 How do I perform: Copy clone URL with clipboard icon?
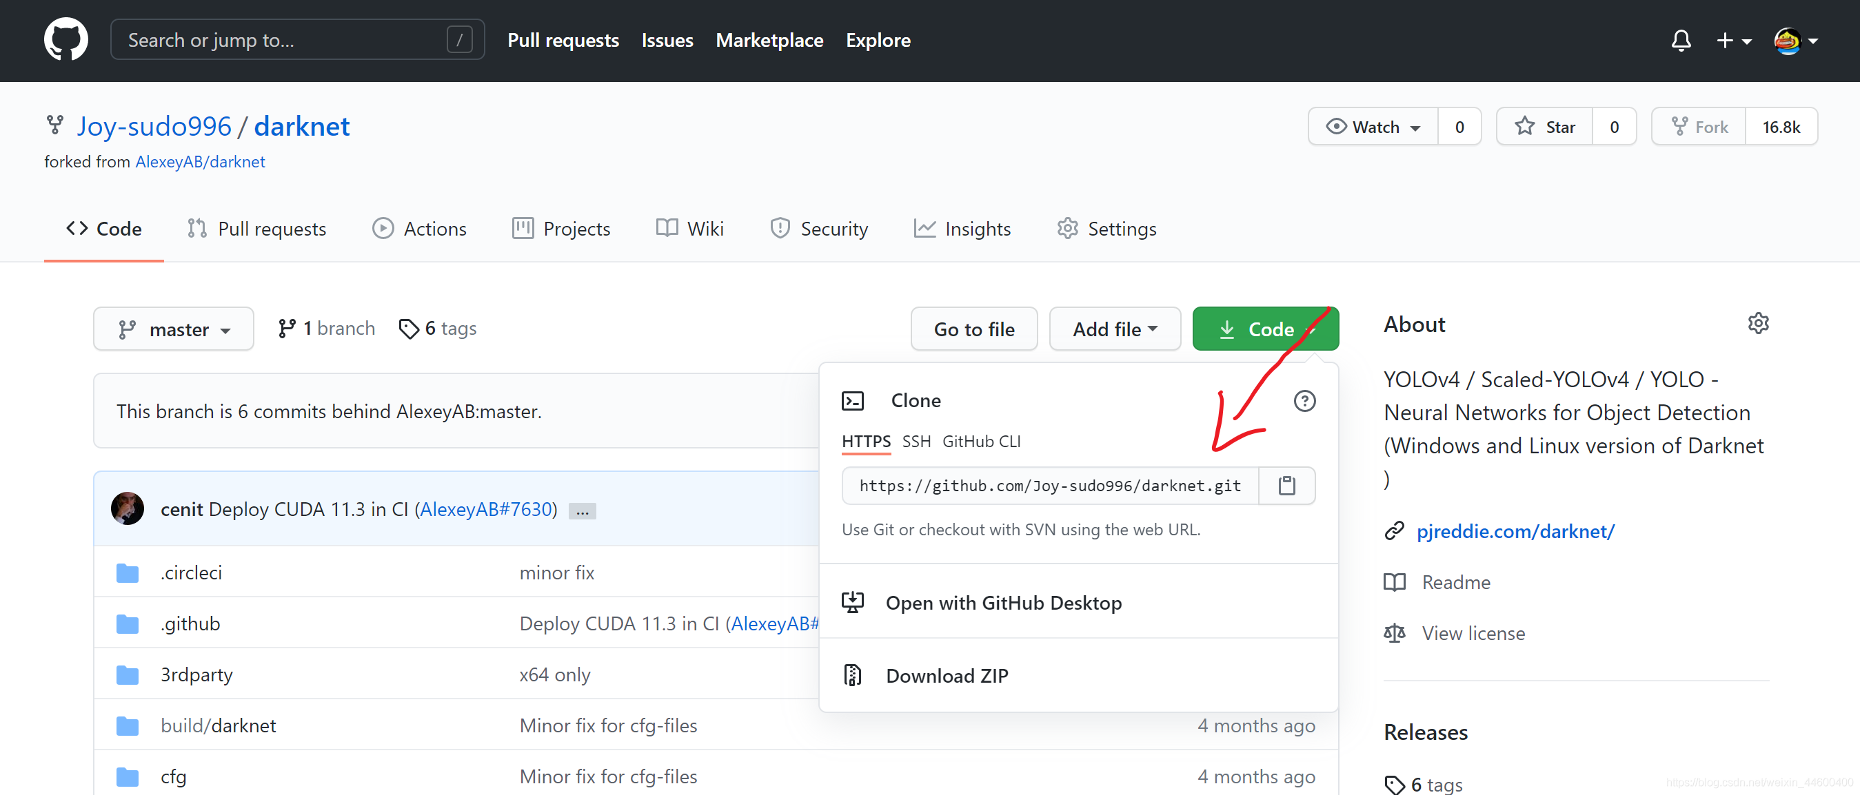[1286, 486]
